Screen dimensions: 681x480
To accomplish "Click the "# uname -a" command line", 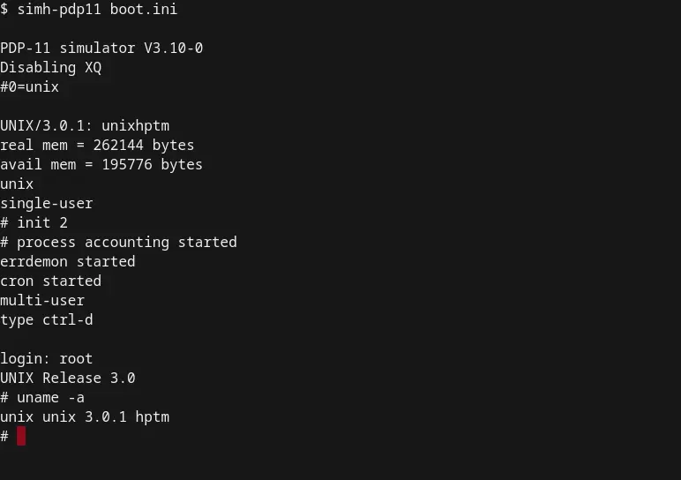I will (x=42, y=397).
